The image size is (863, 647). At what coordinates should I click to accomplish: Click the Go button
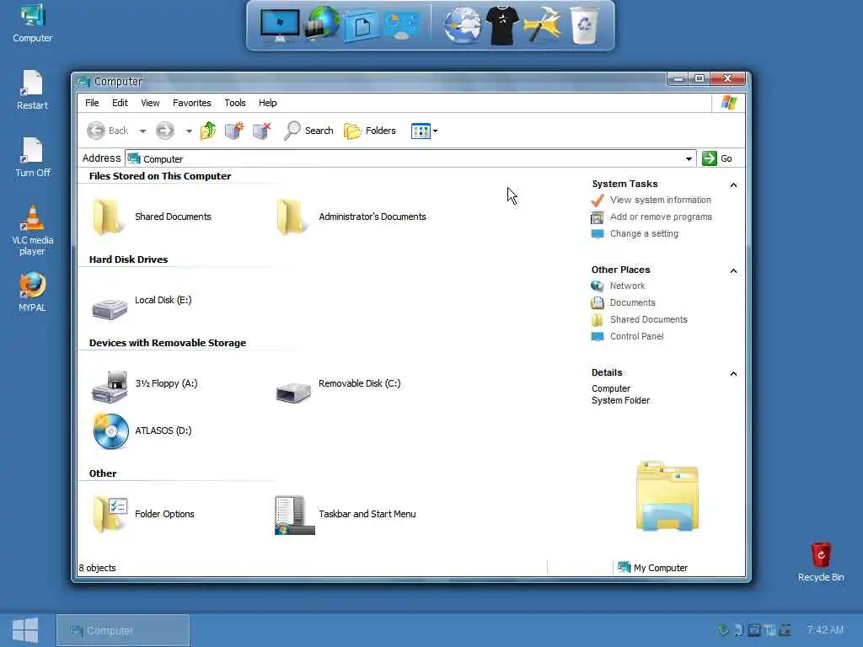click(x=717, y=158)
